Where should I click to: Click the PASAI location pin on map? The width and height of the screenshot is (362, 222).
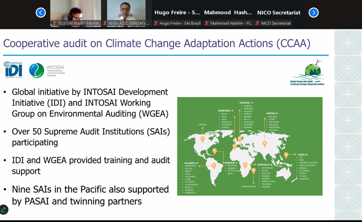point(286,155)
